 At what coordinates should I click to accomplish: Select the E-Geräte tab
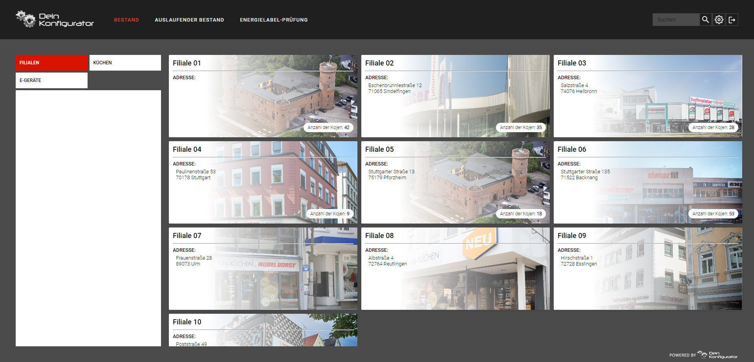click(51, 80)
